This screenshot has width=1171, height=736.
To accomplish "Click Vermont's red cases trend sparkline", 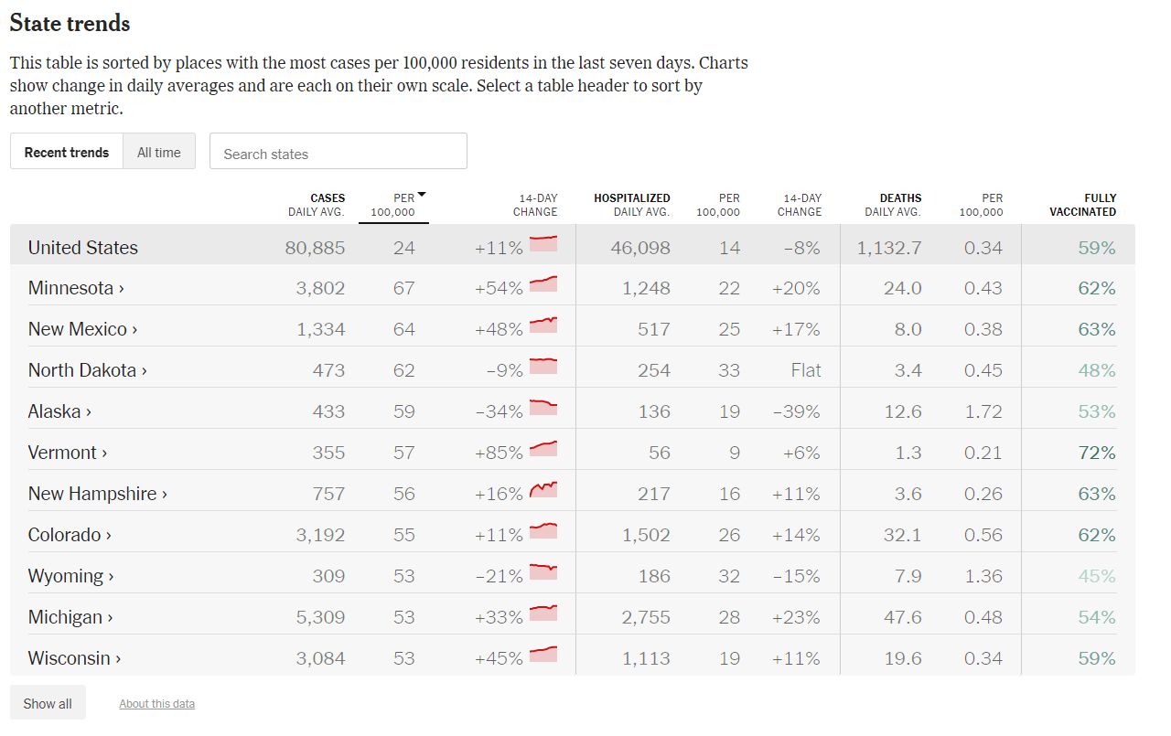I will 543,449.
